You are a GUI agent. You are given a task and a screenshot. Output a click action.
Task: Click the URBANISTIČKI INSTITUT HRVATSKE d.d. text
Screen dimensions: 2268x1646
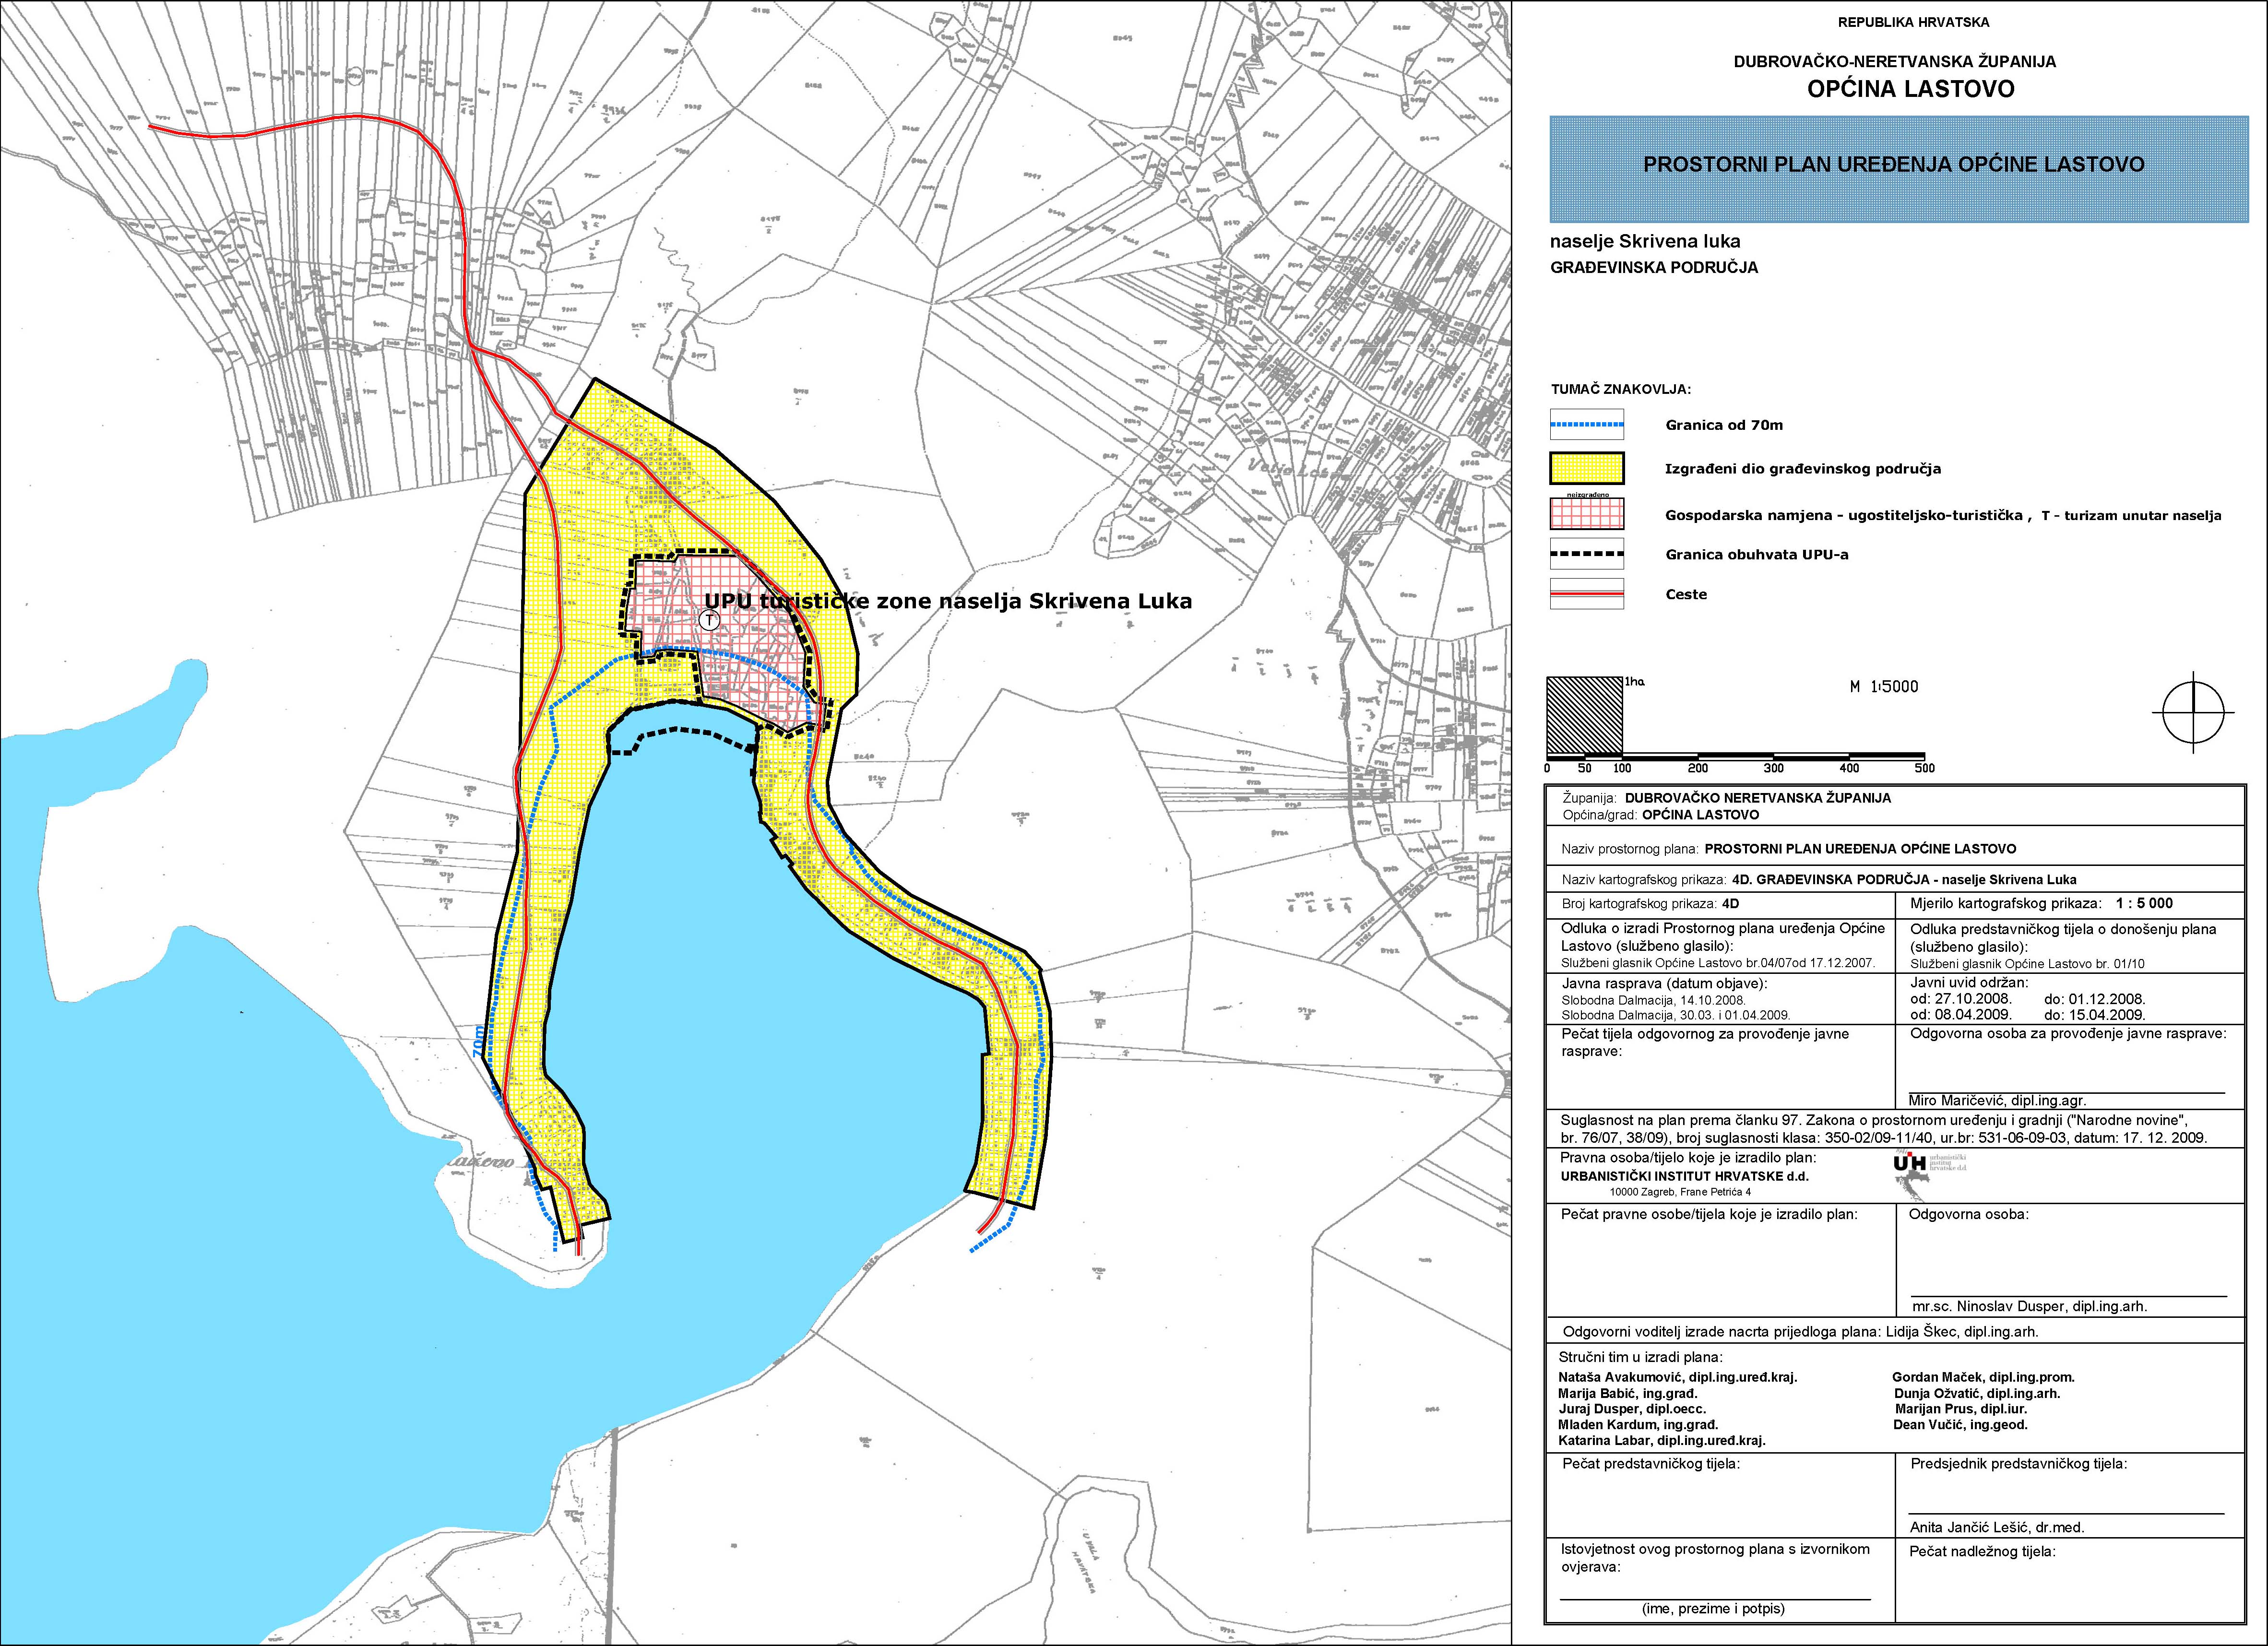[x=1684, y=1176]
